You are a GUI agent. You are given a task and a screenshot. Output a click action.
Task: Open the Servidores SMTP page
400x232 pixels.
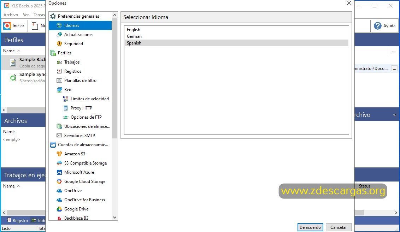pos(80,136)
